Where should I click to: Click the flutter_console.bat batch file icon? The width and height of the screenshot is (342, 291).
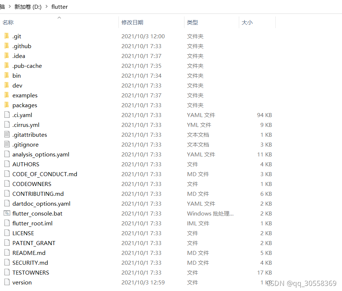pos(7,213)
